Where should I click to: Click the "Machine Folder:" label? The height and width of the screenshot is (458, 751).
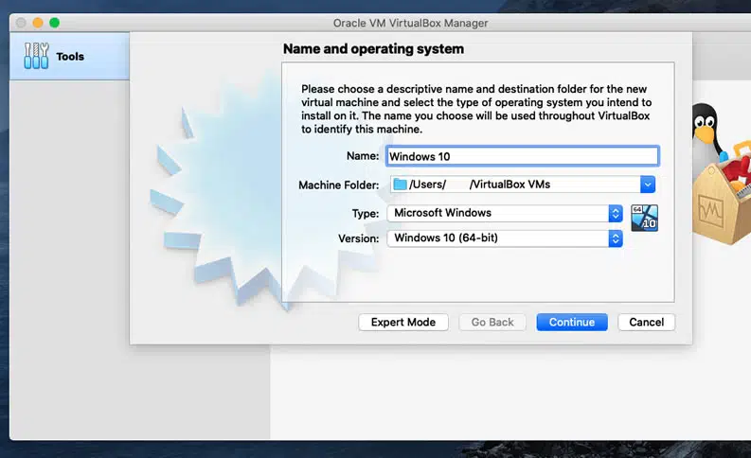[x=339, y=185]
